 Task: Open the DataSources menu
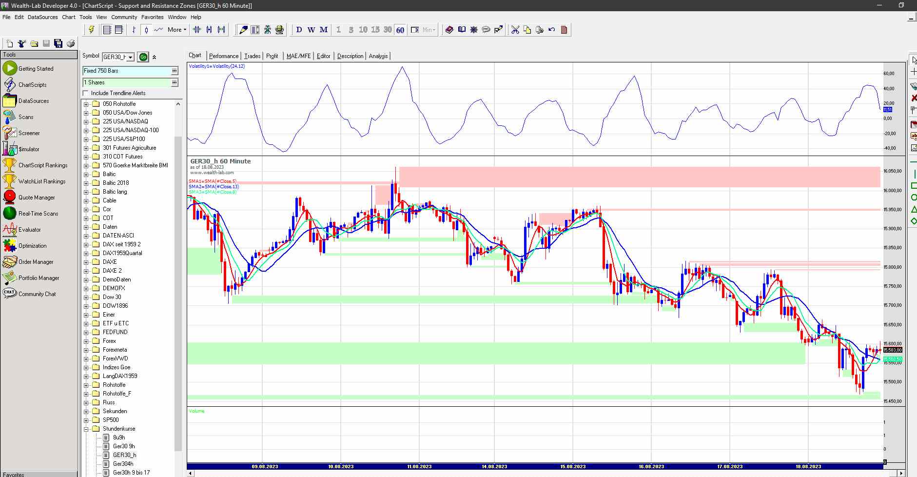(x=42, y=17)
